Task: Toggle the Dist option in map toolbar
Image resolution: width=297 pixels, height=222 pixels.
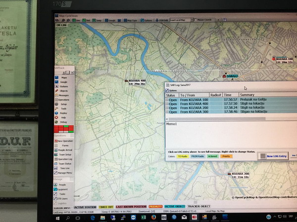Action: tap(86, 20)
